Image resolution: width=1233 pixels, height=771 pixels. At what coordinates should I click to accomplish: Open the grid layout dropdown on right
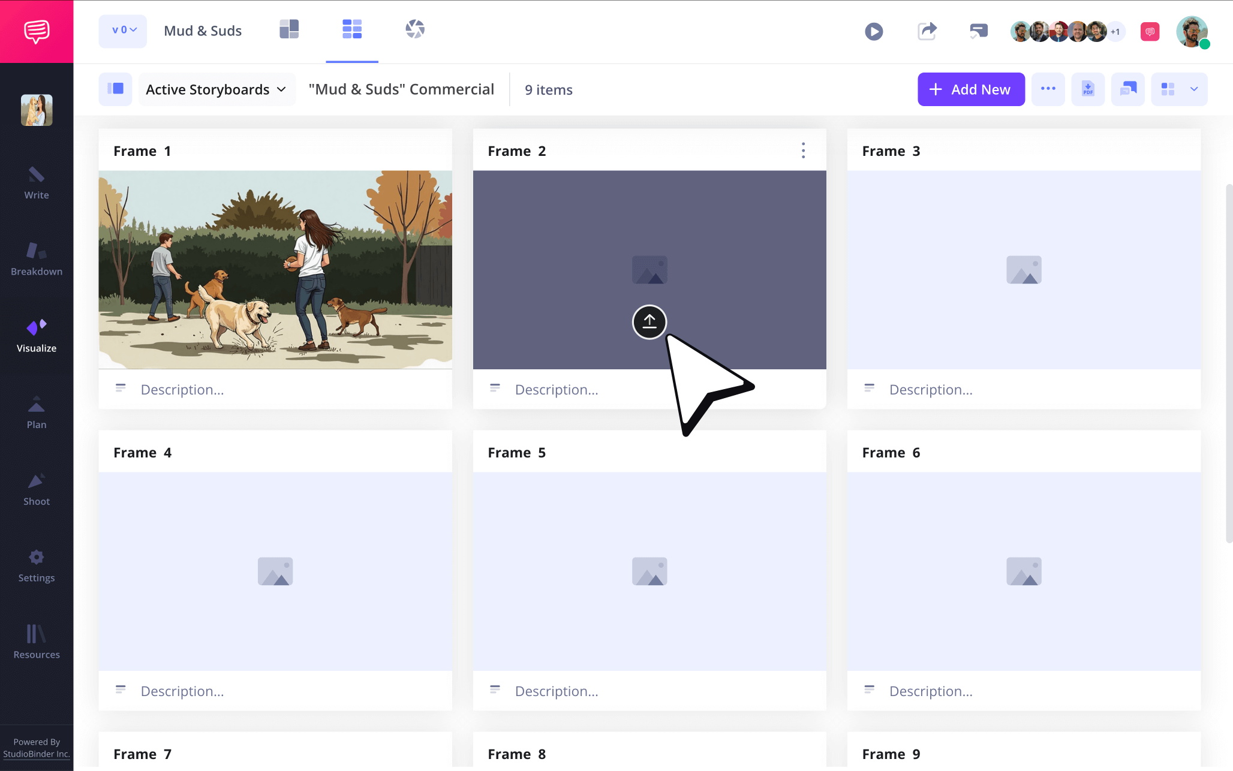tap(1179, 89)
